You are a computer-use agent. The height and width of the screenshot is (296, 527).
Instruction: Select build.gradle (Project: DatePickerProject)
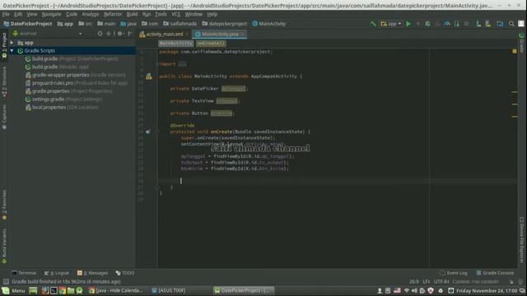tap(72, 58)
